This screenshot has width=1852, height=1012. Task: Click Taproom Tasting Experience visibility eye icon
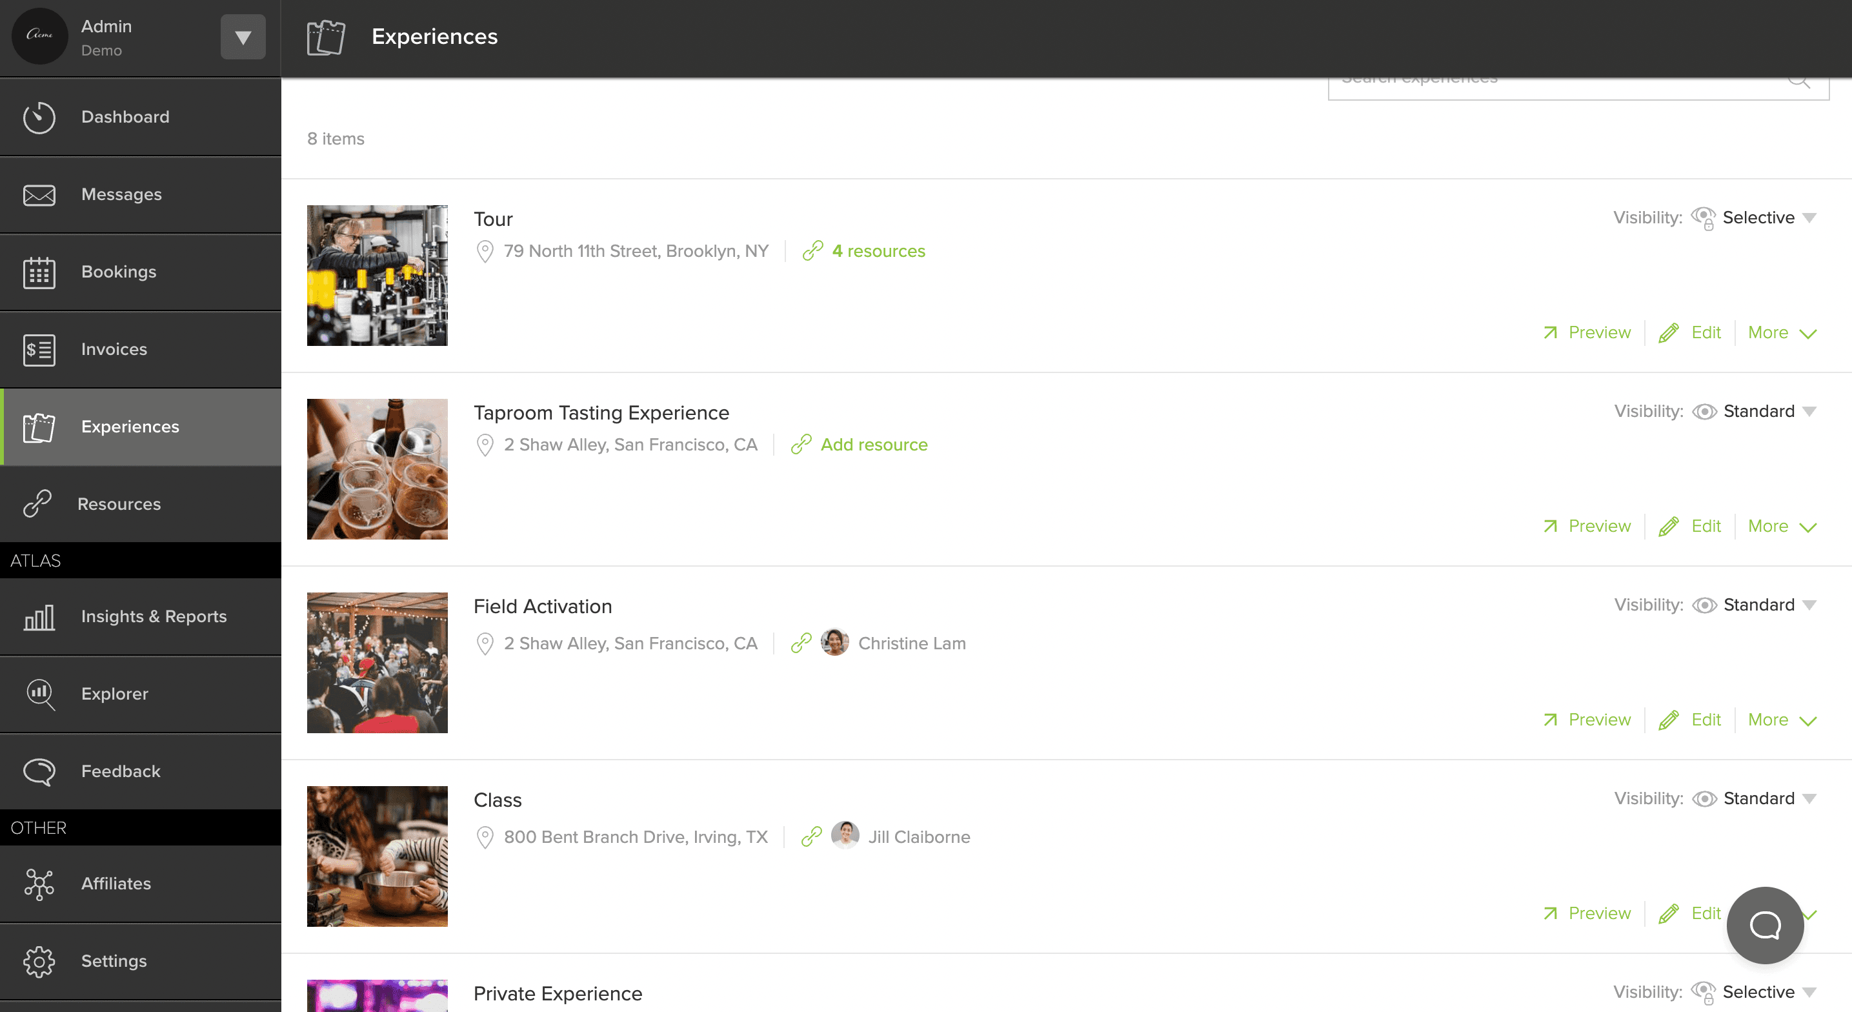1704,411
